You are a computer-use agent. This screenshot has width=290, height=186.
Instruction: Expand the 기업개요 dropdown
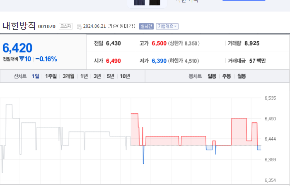167,26
